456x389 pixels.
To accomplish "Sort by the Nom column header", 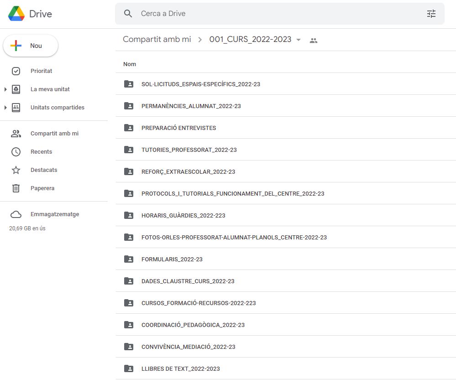I will (130, 64).
